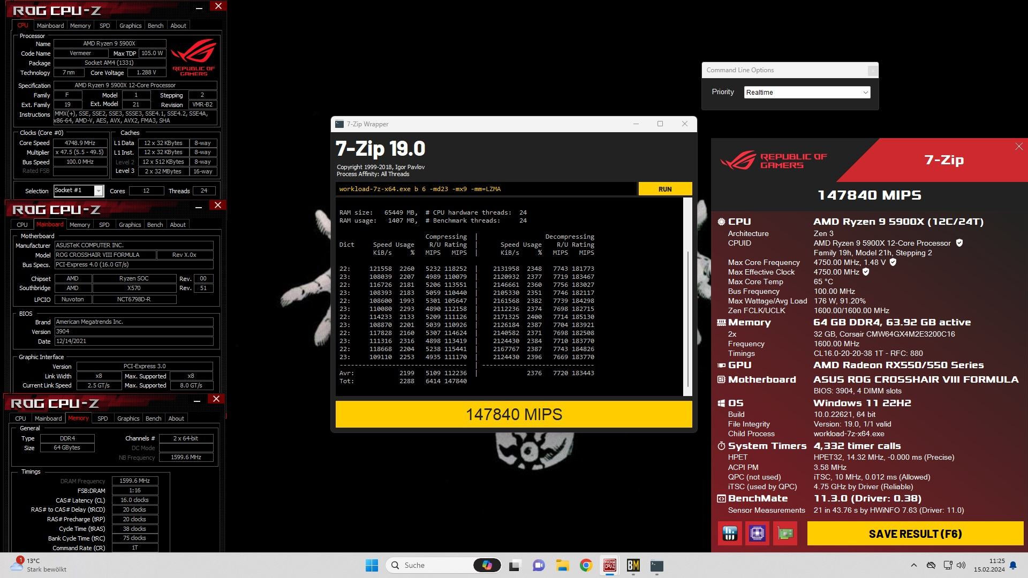
Task: Click the Windows 11 22H2 OS text
Action: (862, 403)
